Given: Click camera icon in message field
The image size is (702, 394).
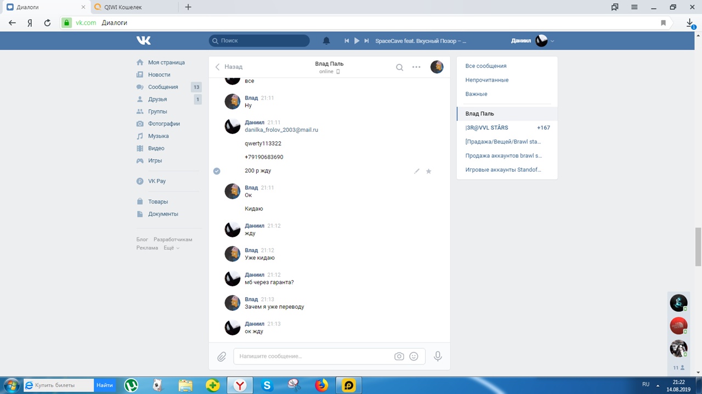Looking at the screenshot, I should (x=399, y=356).
